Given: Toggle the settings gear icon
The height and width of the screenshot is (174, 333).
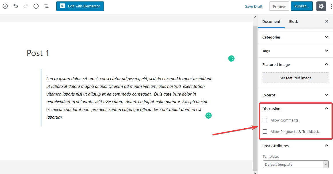Looking at the screenshot, I should pos(321,6).
